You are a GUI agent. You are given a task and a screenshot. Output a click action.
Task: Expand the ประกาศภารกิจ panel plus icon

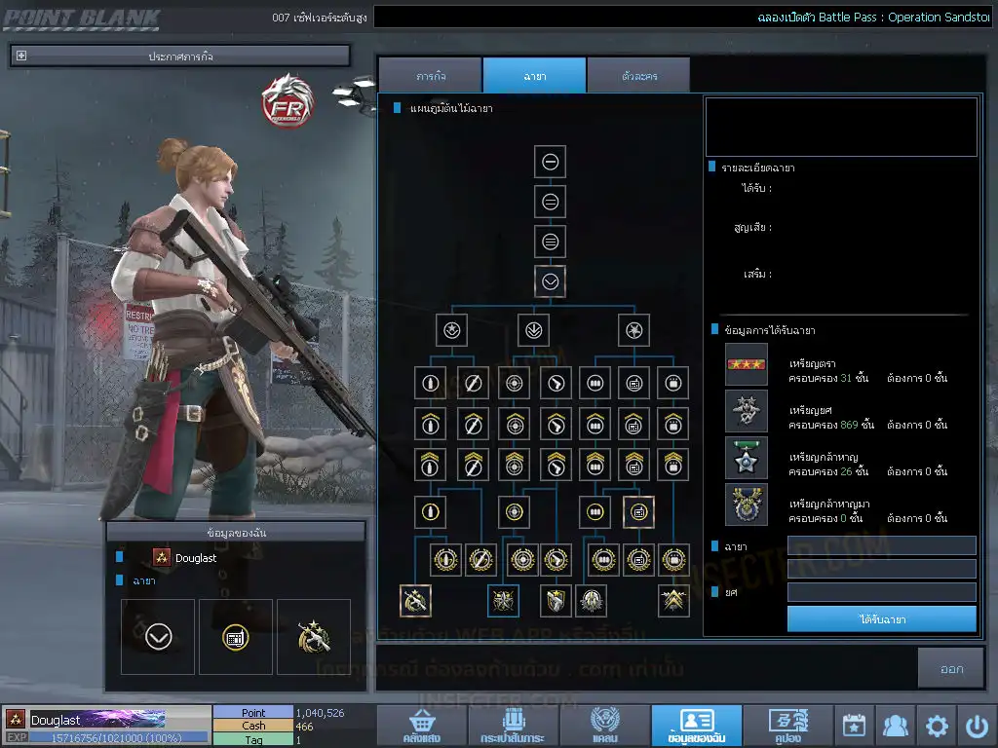(x=21, y=56)
